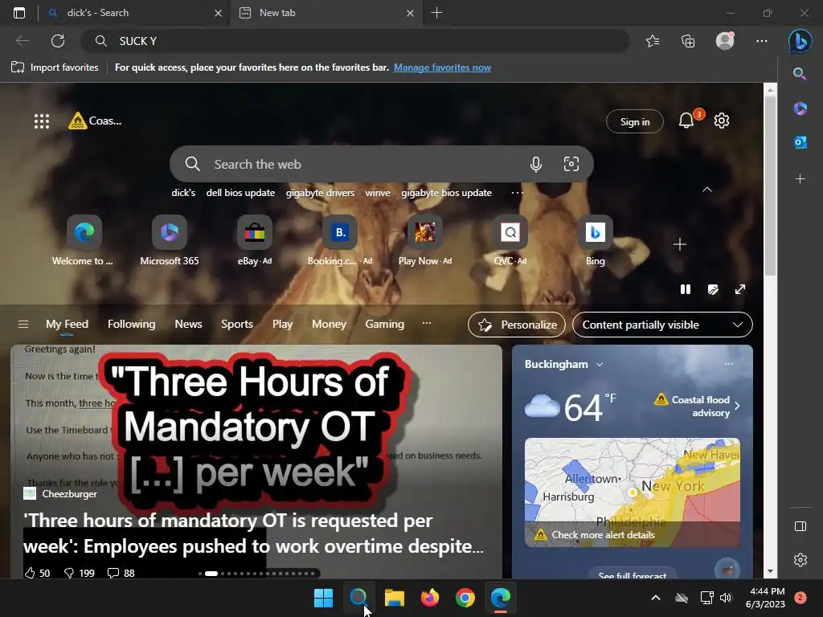Open Booking.com quick link tile
The width and height of the screenshot is (823, 617).
(340, 241)
